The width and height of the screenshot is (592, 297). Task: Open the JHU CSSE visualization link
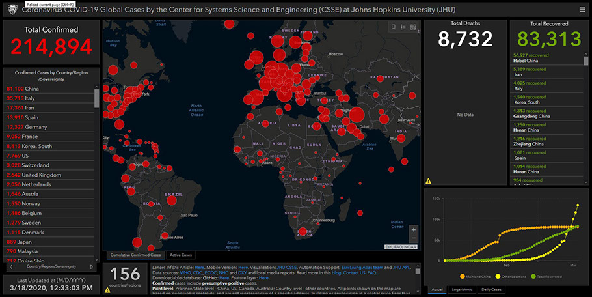click(x=287, y=268)
